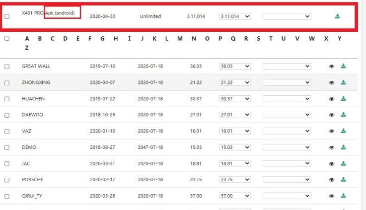Click download icon for GREAT WALL

pyautogui.click(x=343, y=66)
